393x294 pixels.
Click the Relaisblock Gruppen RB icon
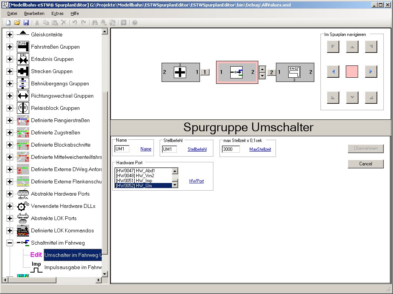[23, 108]
